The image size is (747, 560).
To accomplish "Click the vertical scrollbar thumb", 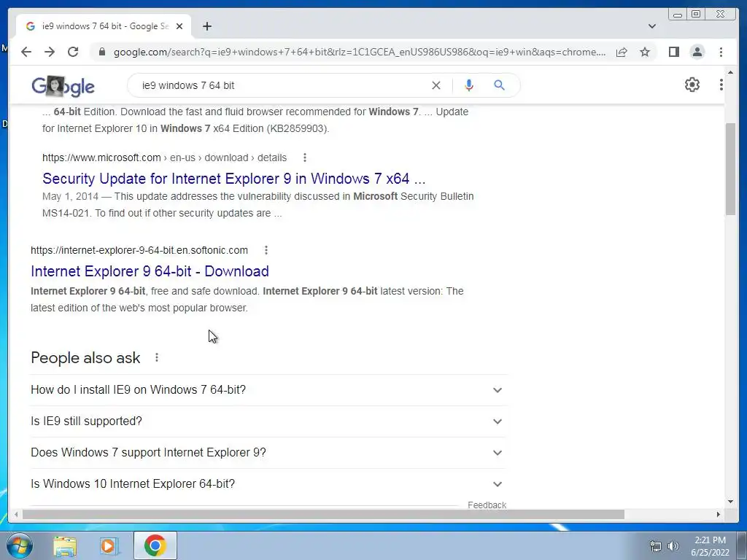I will pyautogui.click(x=730, y=169).
